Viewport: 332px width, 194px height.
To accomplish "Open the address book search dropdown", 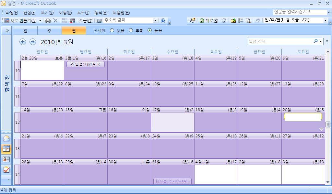I will tap(155, 20).
